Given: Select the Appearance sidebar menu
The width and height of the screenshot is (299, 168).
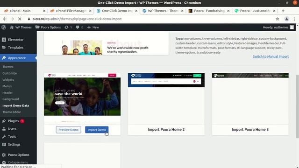Looking at the screenshot, I should pos(18,58).
